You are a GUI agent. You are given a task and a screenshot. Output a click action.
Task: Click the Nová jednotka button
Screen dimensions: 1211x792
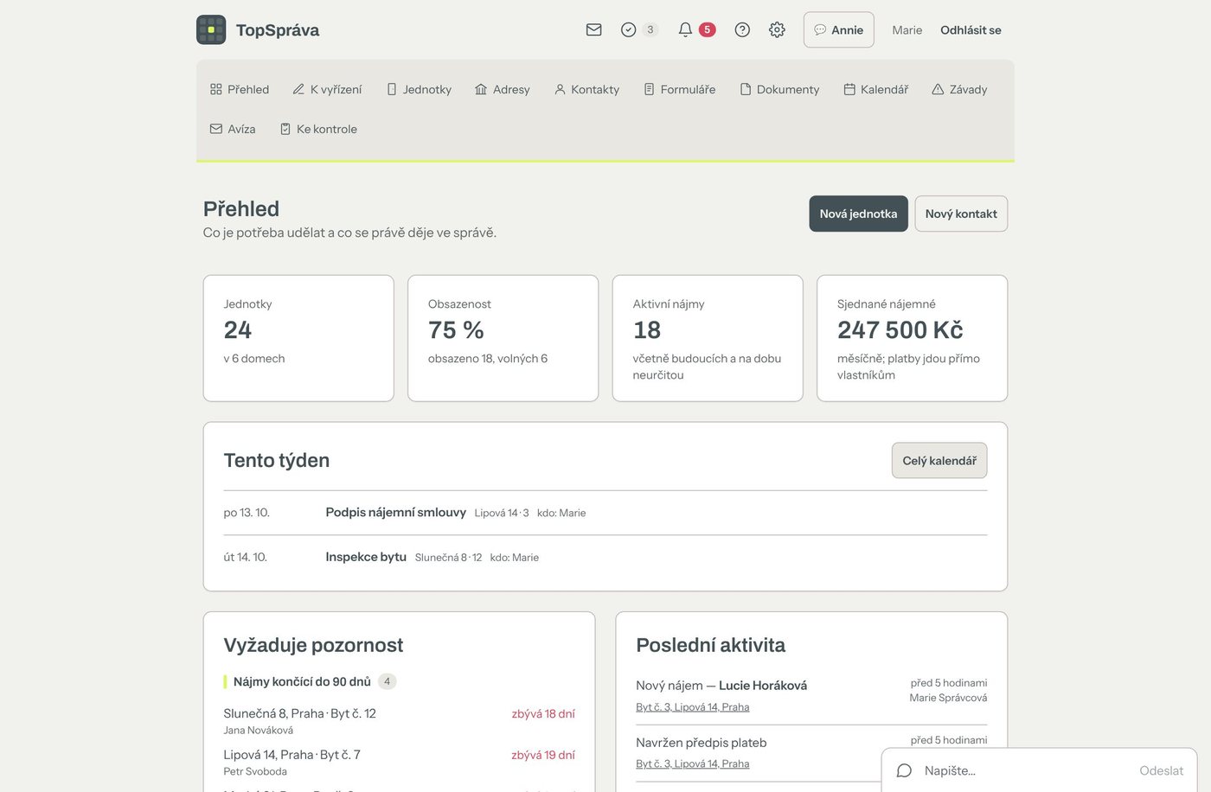[858, 214]
